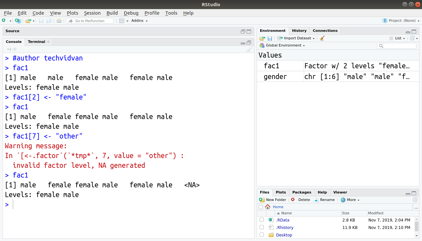This screenshot has height=241, width=422.
Task: Maximize the Environment pane
Action: click(x=414, y=32)
